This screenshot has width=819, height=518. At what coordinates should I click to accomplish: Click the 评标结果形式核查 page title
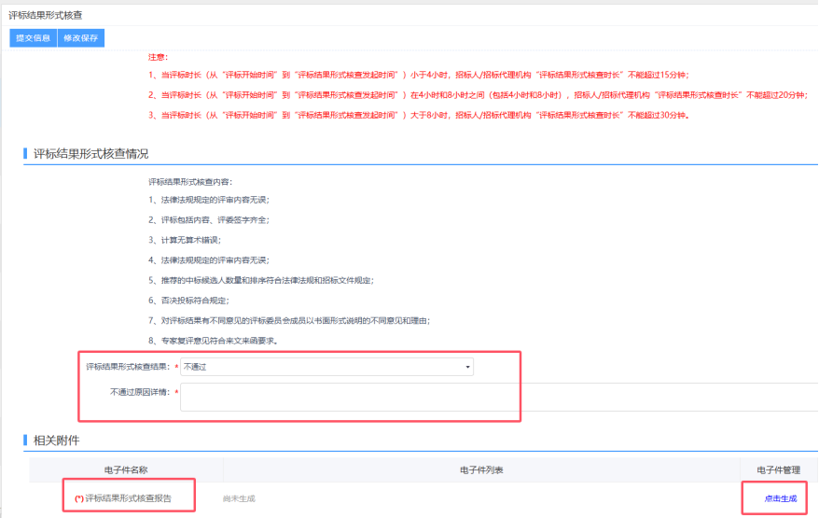[45, 15]
